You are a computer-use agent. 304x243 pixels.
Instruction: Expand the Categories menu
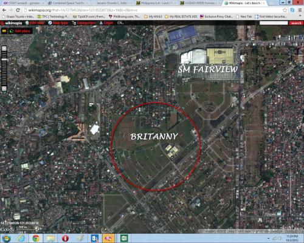tap(83, 23)
